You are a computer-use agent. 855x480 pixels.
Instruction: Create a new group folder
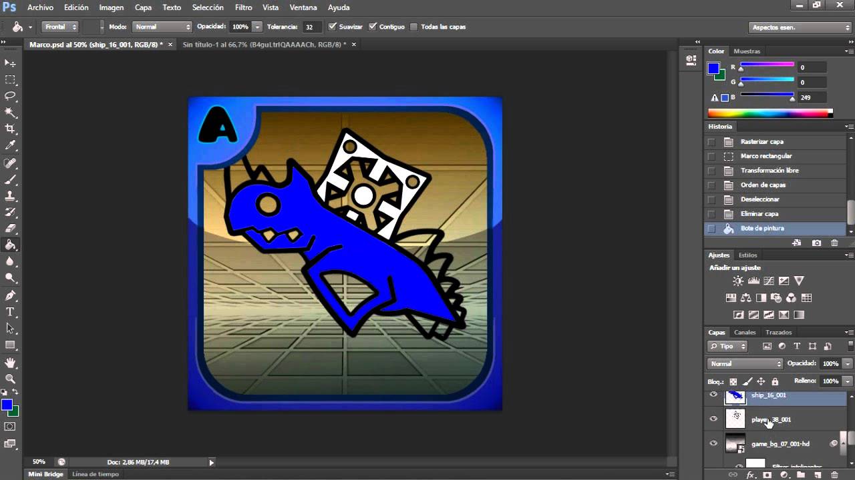coord(801,475)
